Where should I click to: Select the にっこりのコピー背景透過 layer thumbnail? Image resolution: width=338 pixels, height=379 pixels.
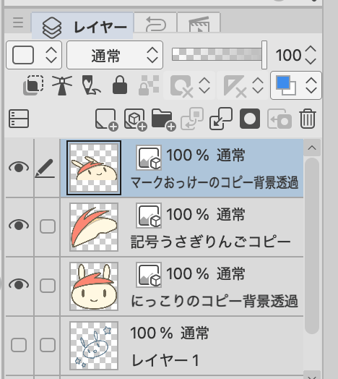(x=94, y=286)
